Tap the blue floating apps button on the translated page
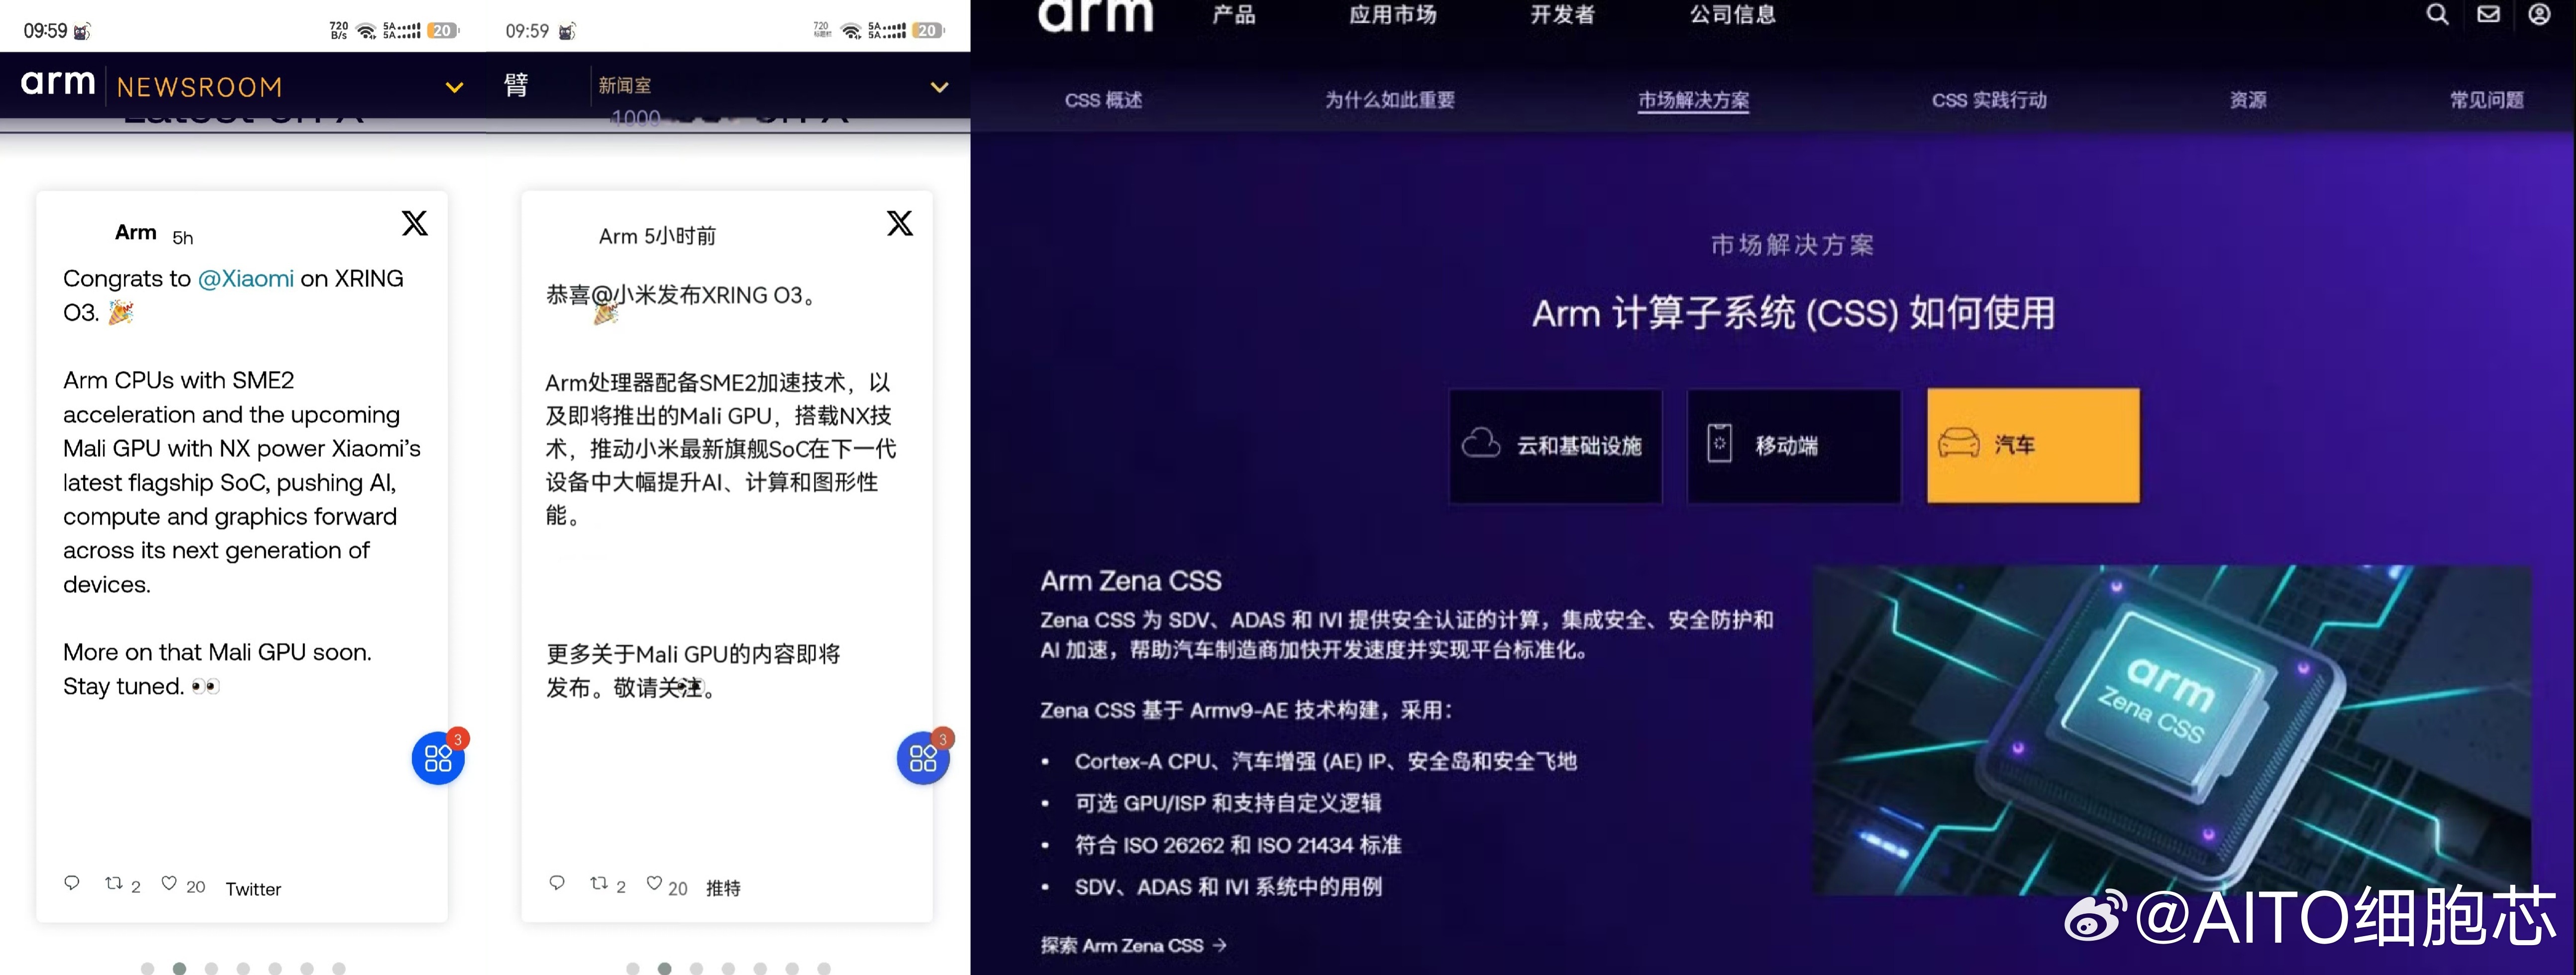Viewport: 2576px width, 975px height. coord(923,758)
